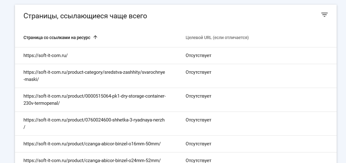Open the filter icon for linking pages

click(x=324, y=15)
